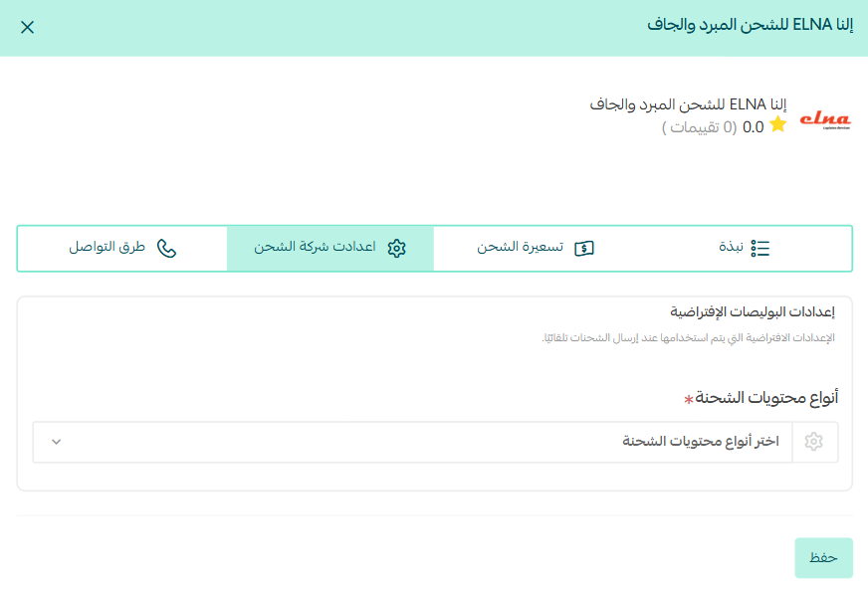Select the اعدادت شركة الشحن tab

click(x=330, y=249)
